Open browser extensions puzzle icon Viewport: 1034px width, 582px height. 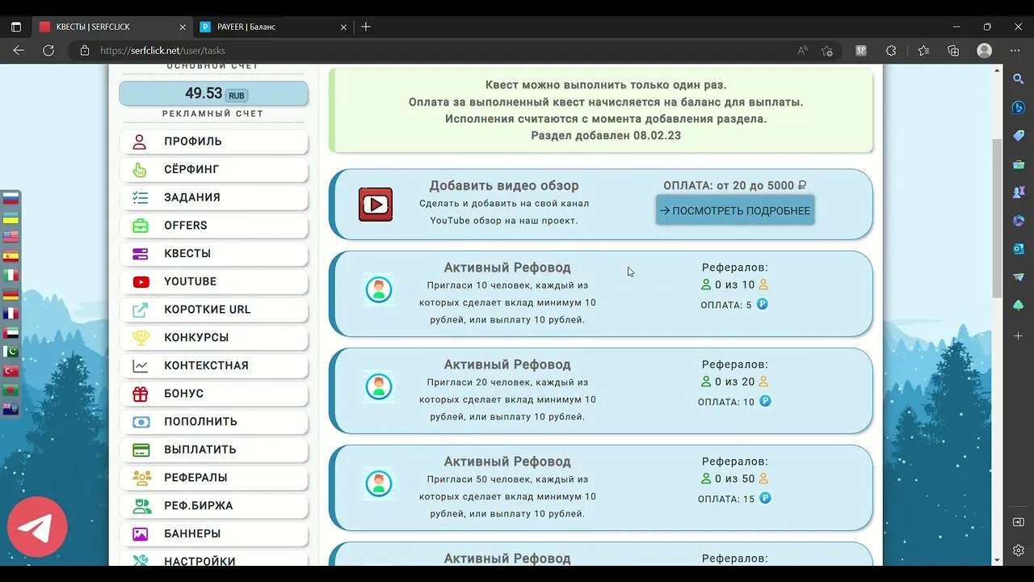tap(891, 50)
